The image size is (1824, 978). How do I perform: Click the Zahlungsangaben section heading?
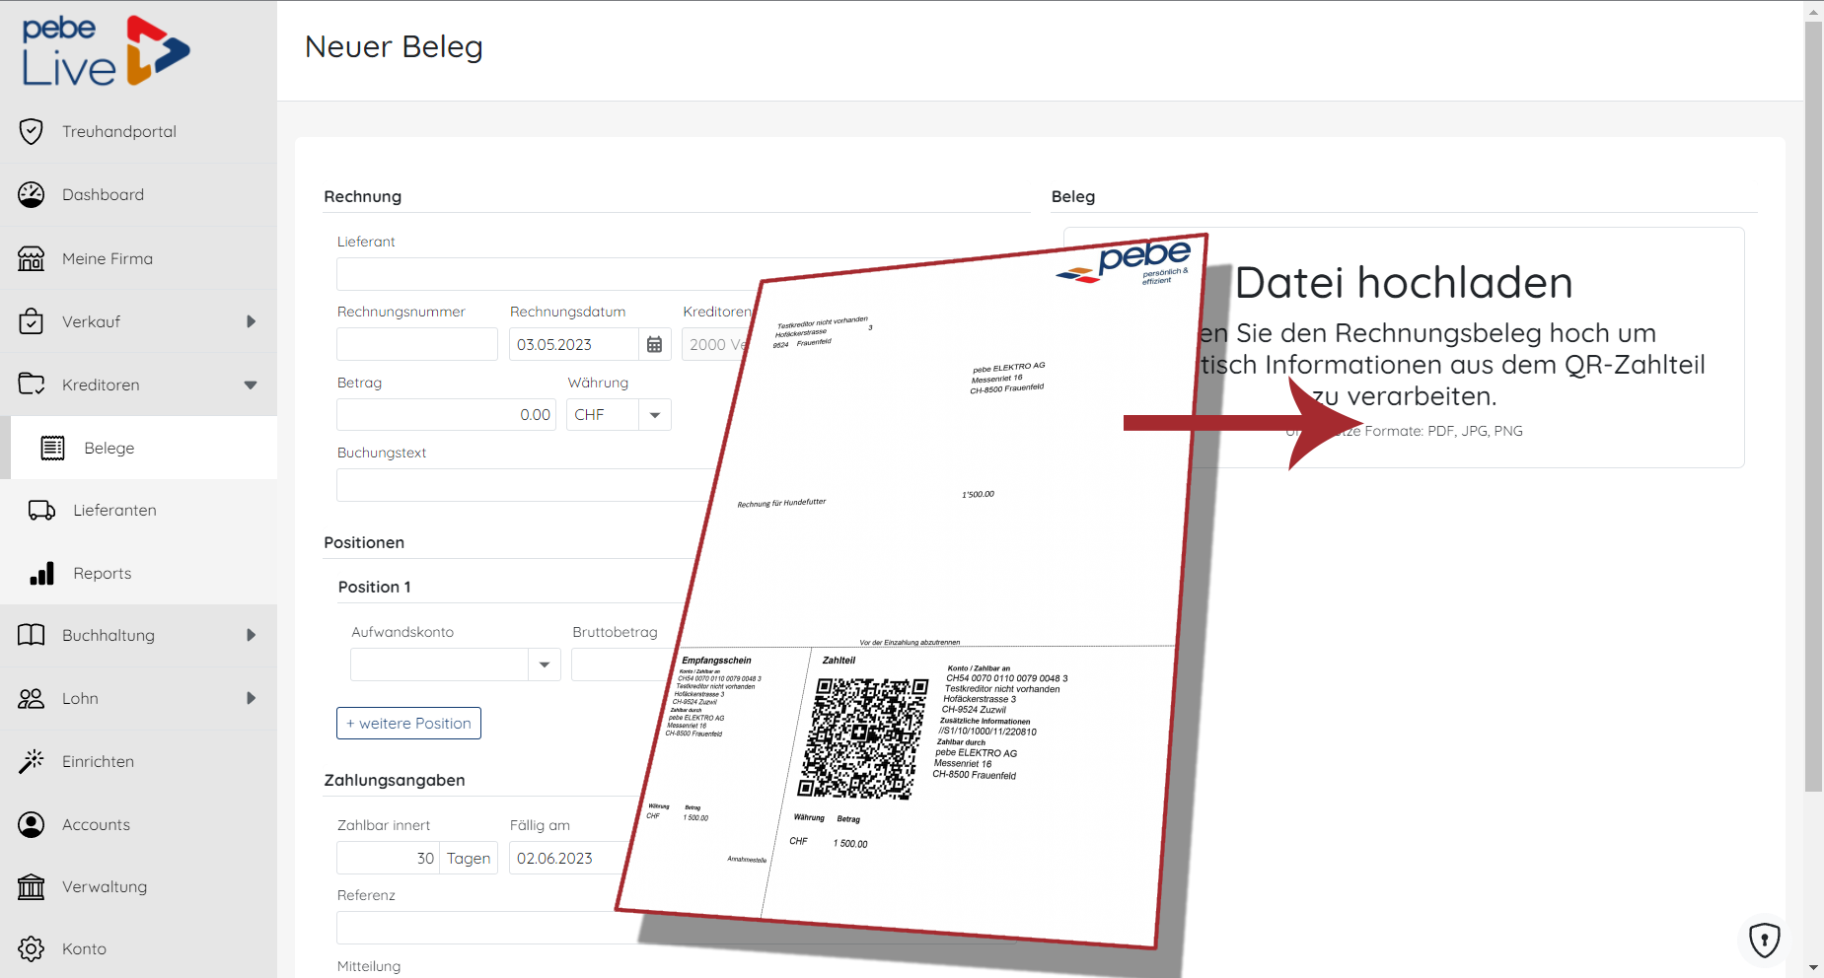pos(395,780)
